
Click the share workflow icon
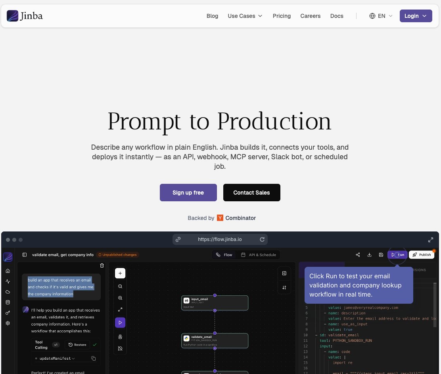358,254
